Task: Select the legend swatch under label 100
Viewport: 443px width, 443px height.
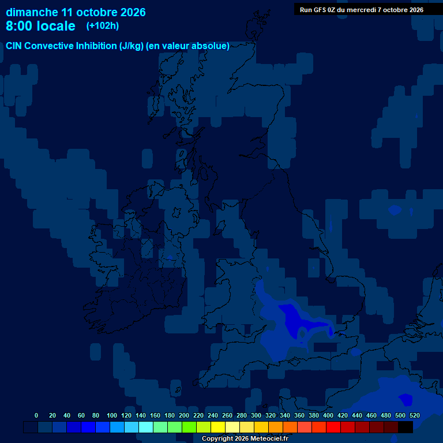Action: coord(103,427)
